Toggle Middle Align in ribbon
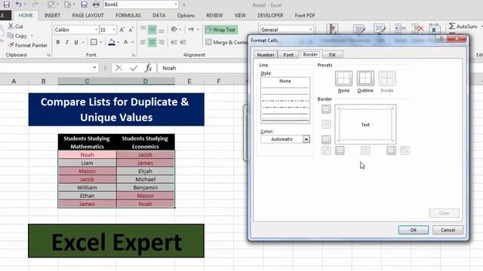483x271 pixels. pyautogui.click(x=152, y=29)
